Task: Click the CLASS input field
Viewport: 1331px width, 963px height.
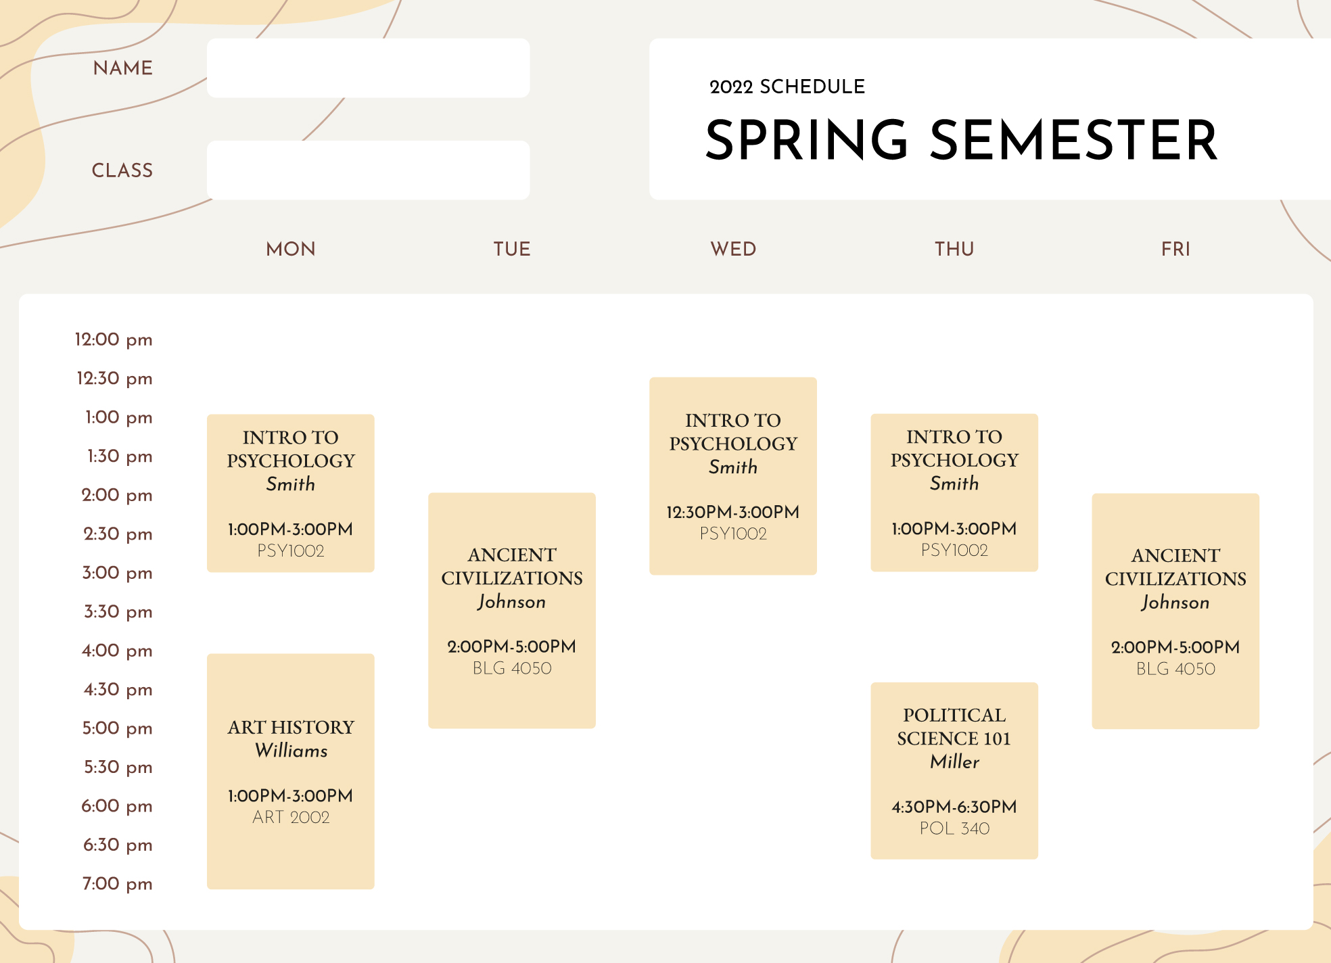Action: (368, 170)
